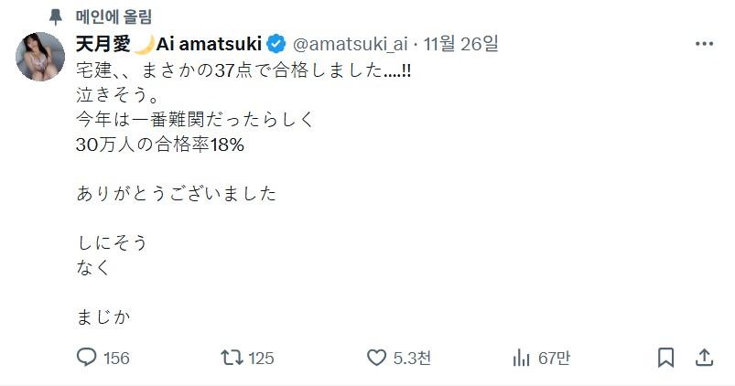Click the 125 repost count
Viewport: 735px width, 386px height.
click(x=261, y=358)
